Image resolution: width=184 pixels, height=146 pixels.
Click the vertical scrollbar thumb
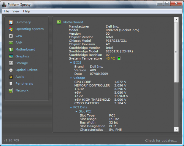[x=176, y=52]
